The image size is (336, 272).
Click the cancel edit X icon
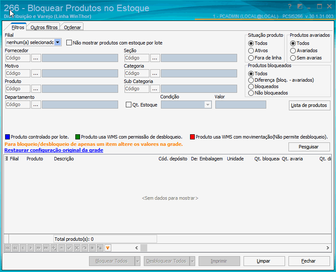coord(77,248)
